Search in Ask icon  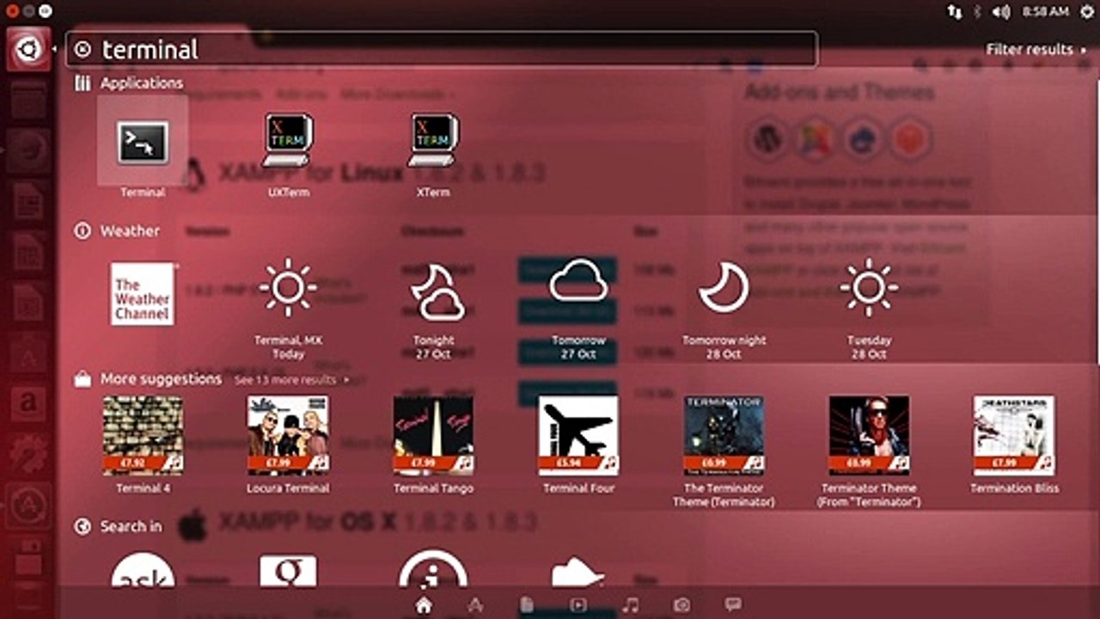pos(143,569)
